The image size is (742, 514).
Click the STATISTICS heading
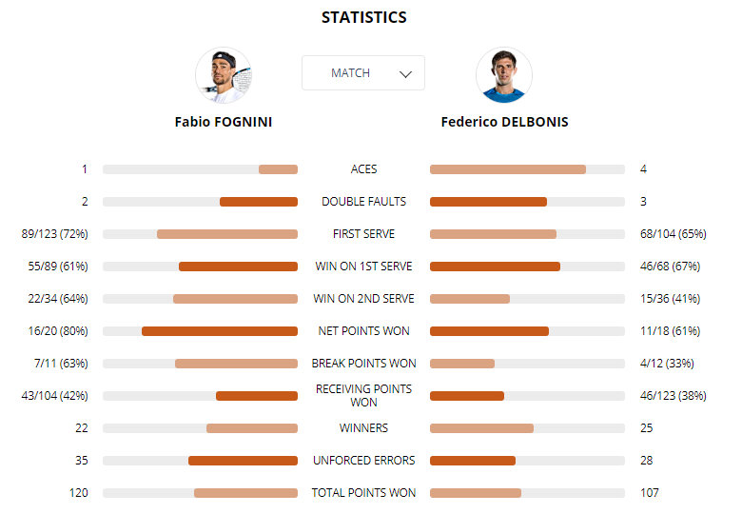tap(364, 17)
